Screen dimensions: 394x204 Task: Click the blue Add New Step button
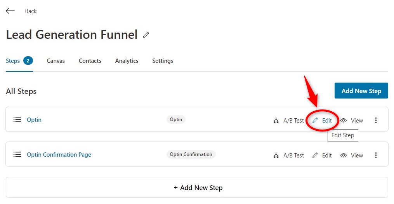(x=361, y=91)
